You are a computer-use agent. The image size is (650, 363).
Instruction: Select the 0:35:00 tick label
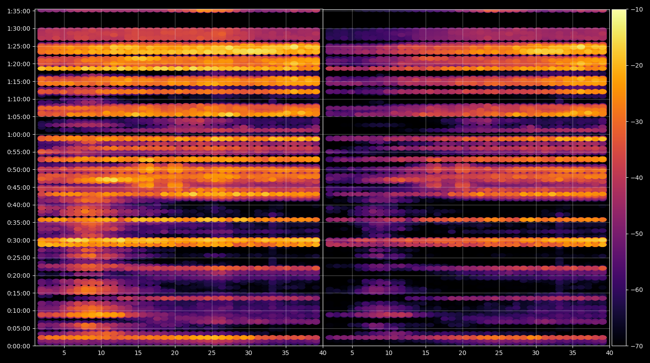[19, 223]
